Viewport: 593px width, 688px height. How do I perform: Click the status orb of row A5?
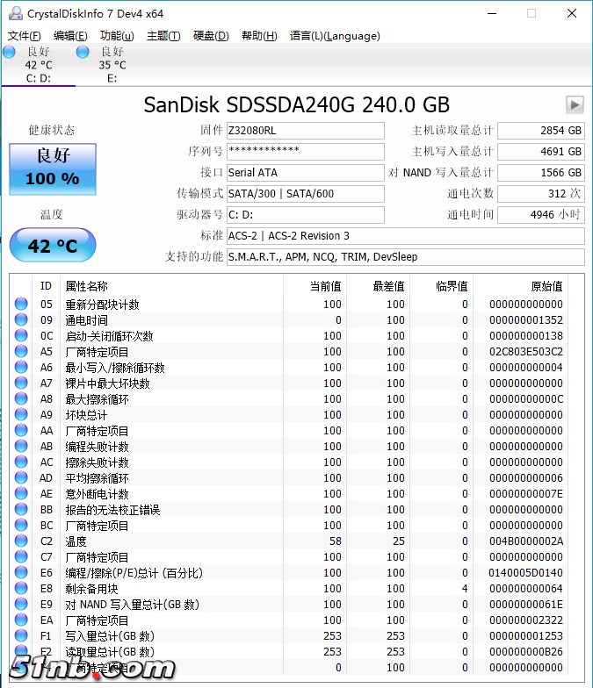21,351
